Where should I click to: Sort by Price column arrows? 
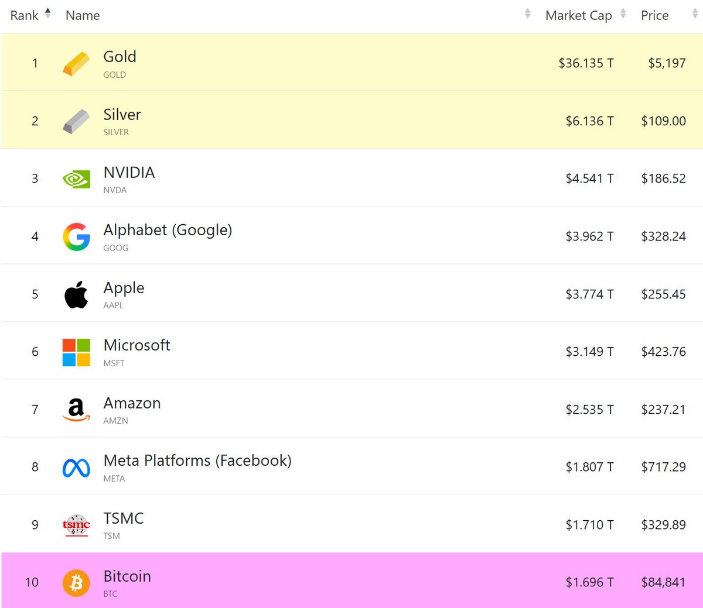point(695,13)
